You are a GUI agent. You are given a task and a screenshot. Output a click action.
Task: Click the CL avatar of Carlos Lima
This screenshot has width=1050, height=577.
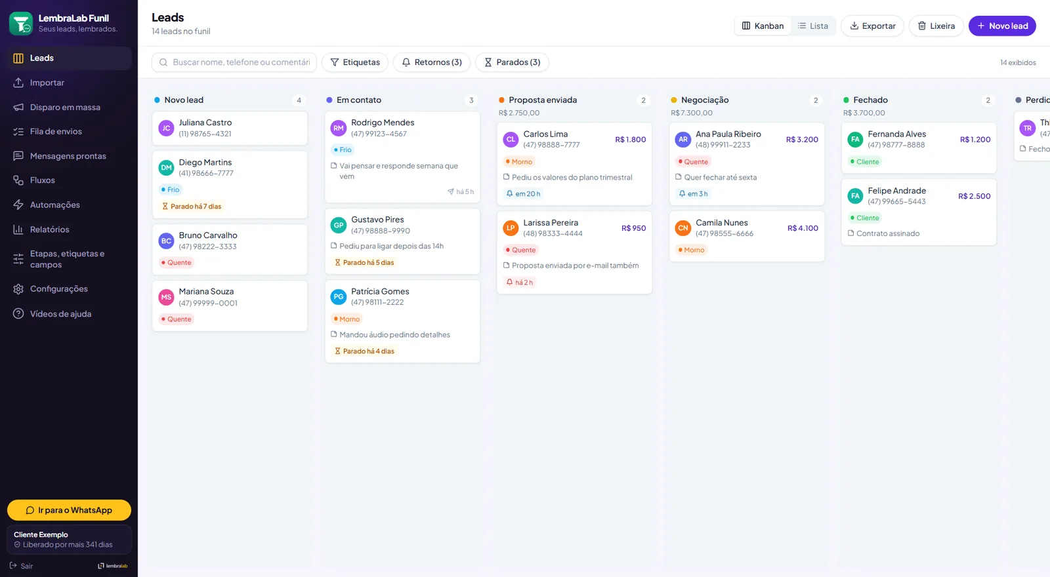(x=511, y=140)
